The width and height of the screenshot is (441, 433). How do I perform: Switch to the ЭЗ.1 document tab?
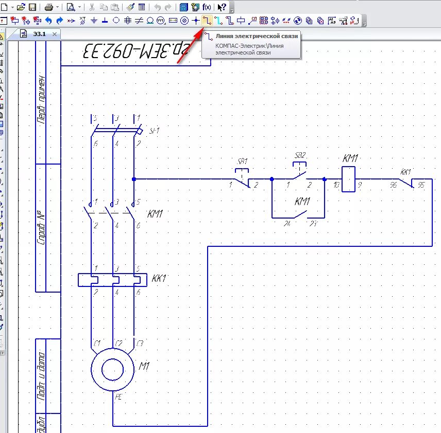[x=39, y=34]
